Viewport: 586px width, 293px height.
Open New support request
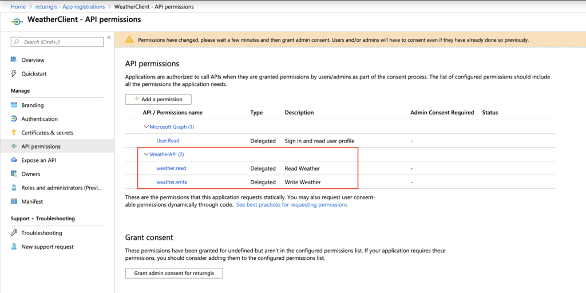click(47, 247)
